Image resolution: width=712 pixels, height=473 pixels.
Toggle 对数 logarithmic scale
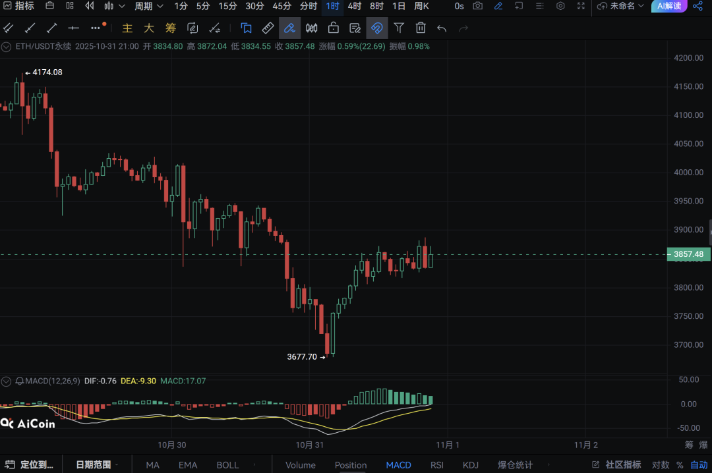tap(661, 465)
